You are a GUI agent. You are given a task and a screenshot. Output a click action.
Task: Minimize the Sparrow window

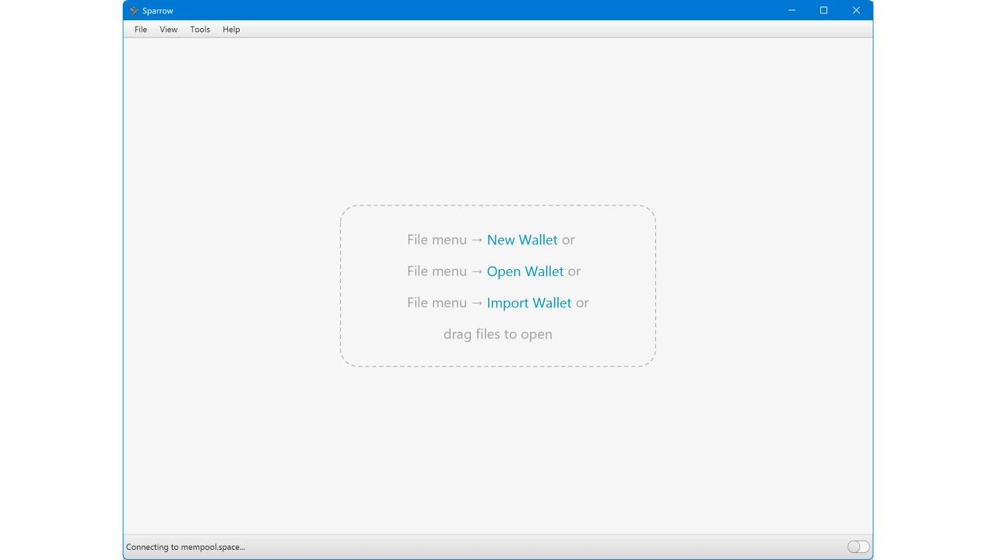tap(791, 11)
